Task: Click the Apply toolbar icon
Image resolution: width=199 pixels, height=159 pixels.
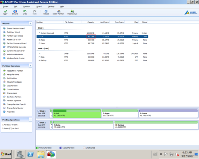Action: (x=5, y=12)
